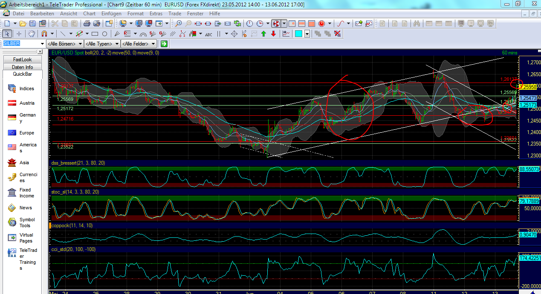The width and height of the screenshot is (541, 294).
Task: Switch to the Daten Info tab
Action: coord(22,67)
